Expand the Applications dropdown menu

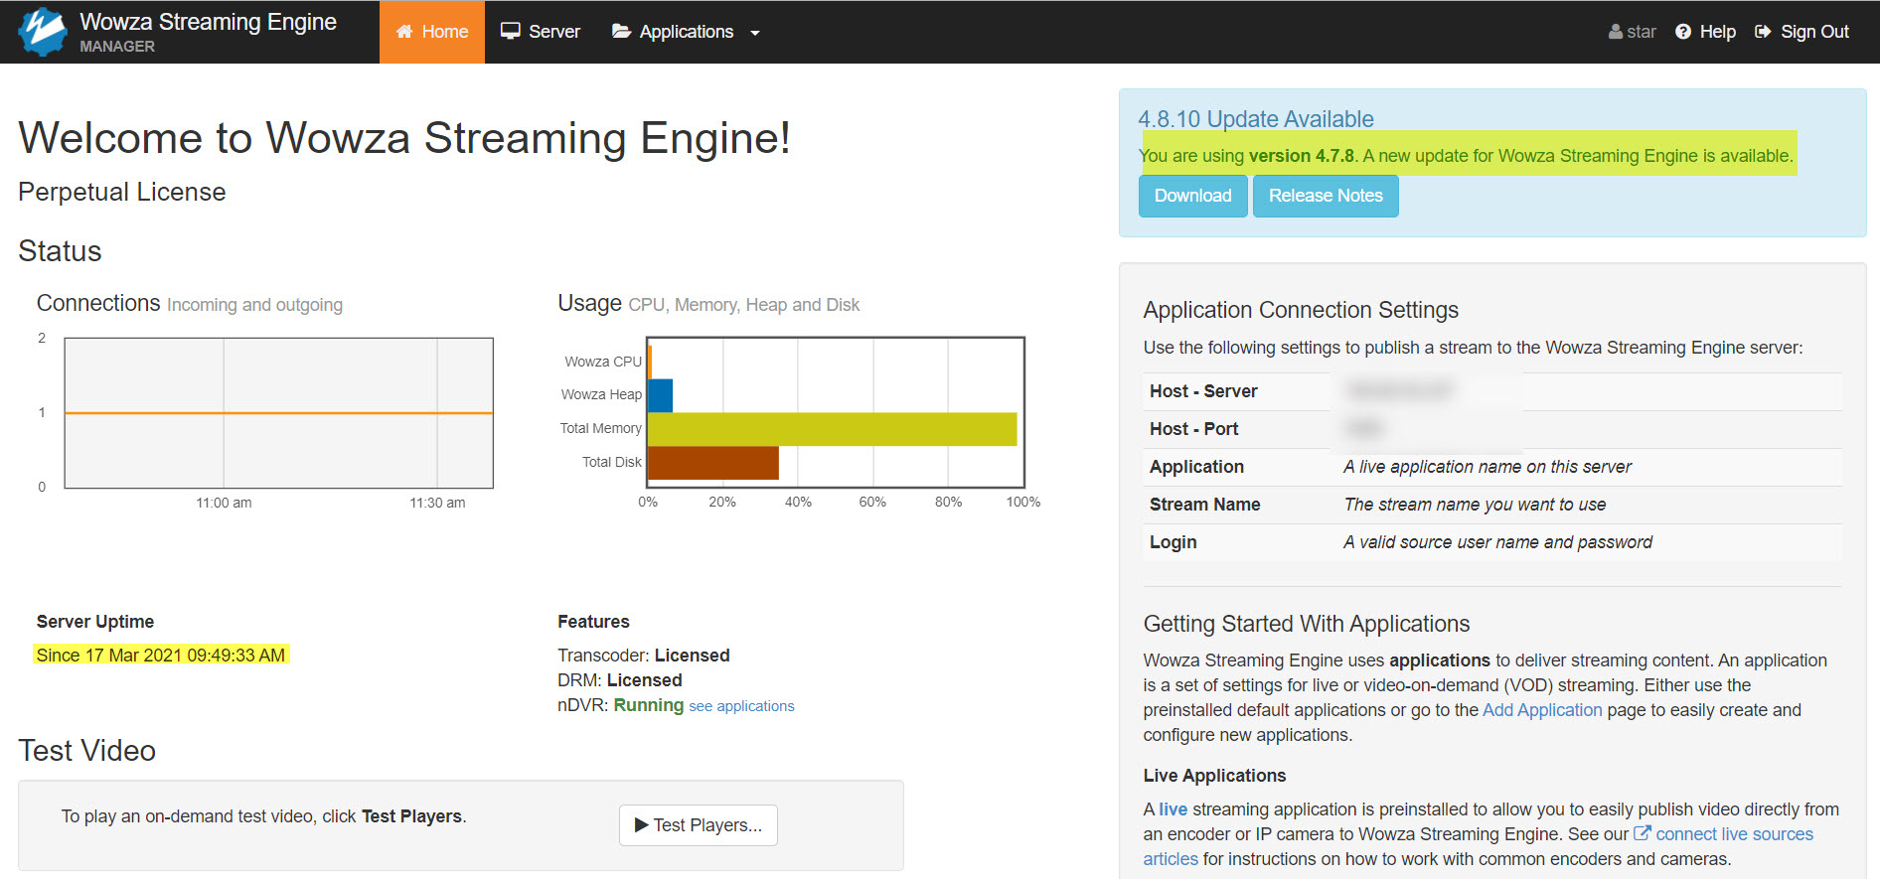pyautogui.click(x=686, y=32)
